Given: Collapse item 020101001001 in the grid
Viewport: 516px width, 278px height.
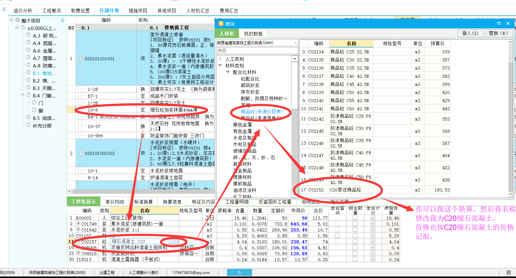Looking at the screenshot, I should click(x=81, y=58).
